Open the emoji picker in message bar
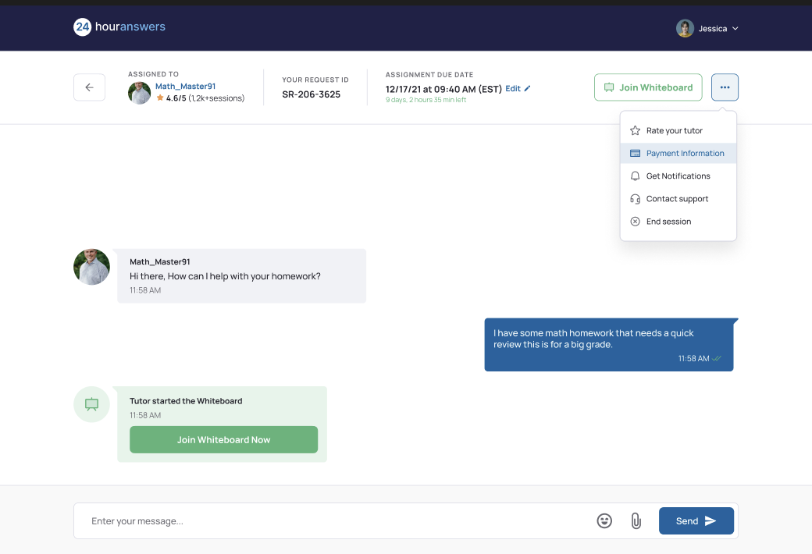The width and height of the screenshot is (812, 554). [604, 521]
